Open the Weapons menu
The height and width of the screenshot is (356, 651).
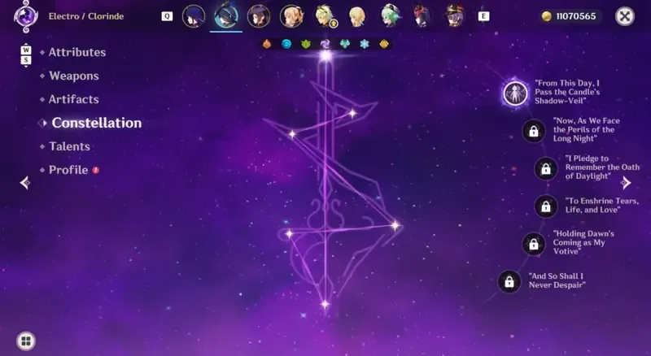[74, 76]
